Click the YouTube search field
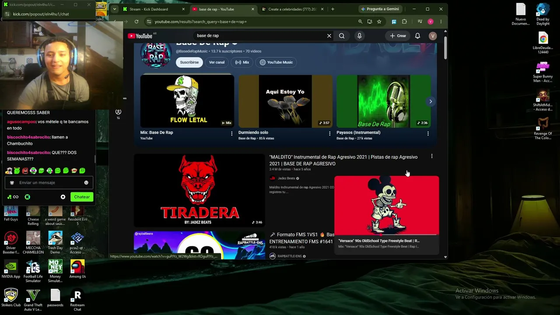 click(x=260, y=36)
